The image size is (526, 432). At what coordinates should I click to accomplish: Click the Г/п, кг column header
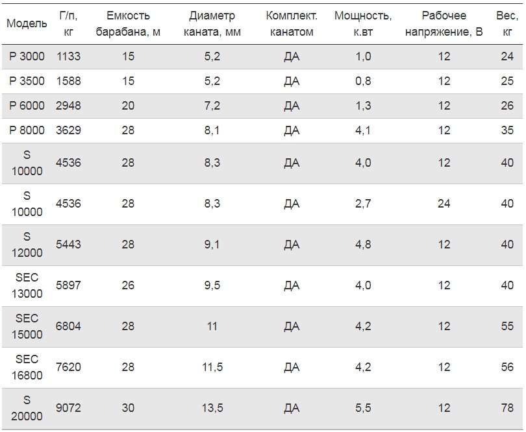(x=68, y=23)
